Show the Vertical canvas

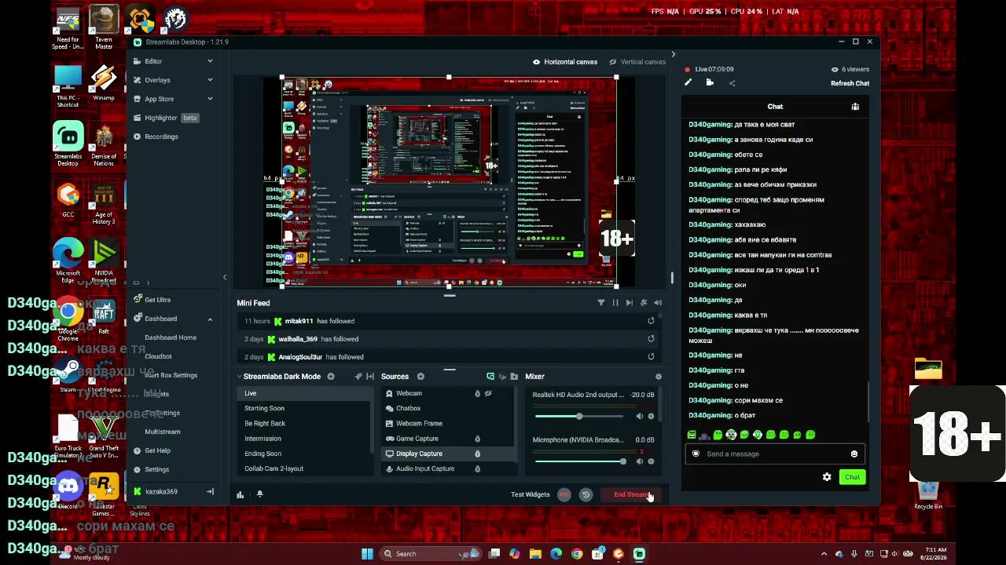(x=637, y=62)
